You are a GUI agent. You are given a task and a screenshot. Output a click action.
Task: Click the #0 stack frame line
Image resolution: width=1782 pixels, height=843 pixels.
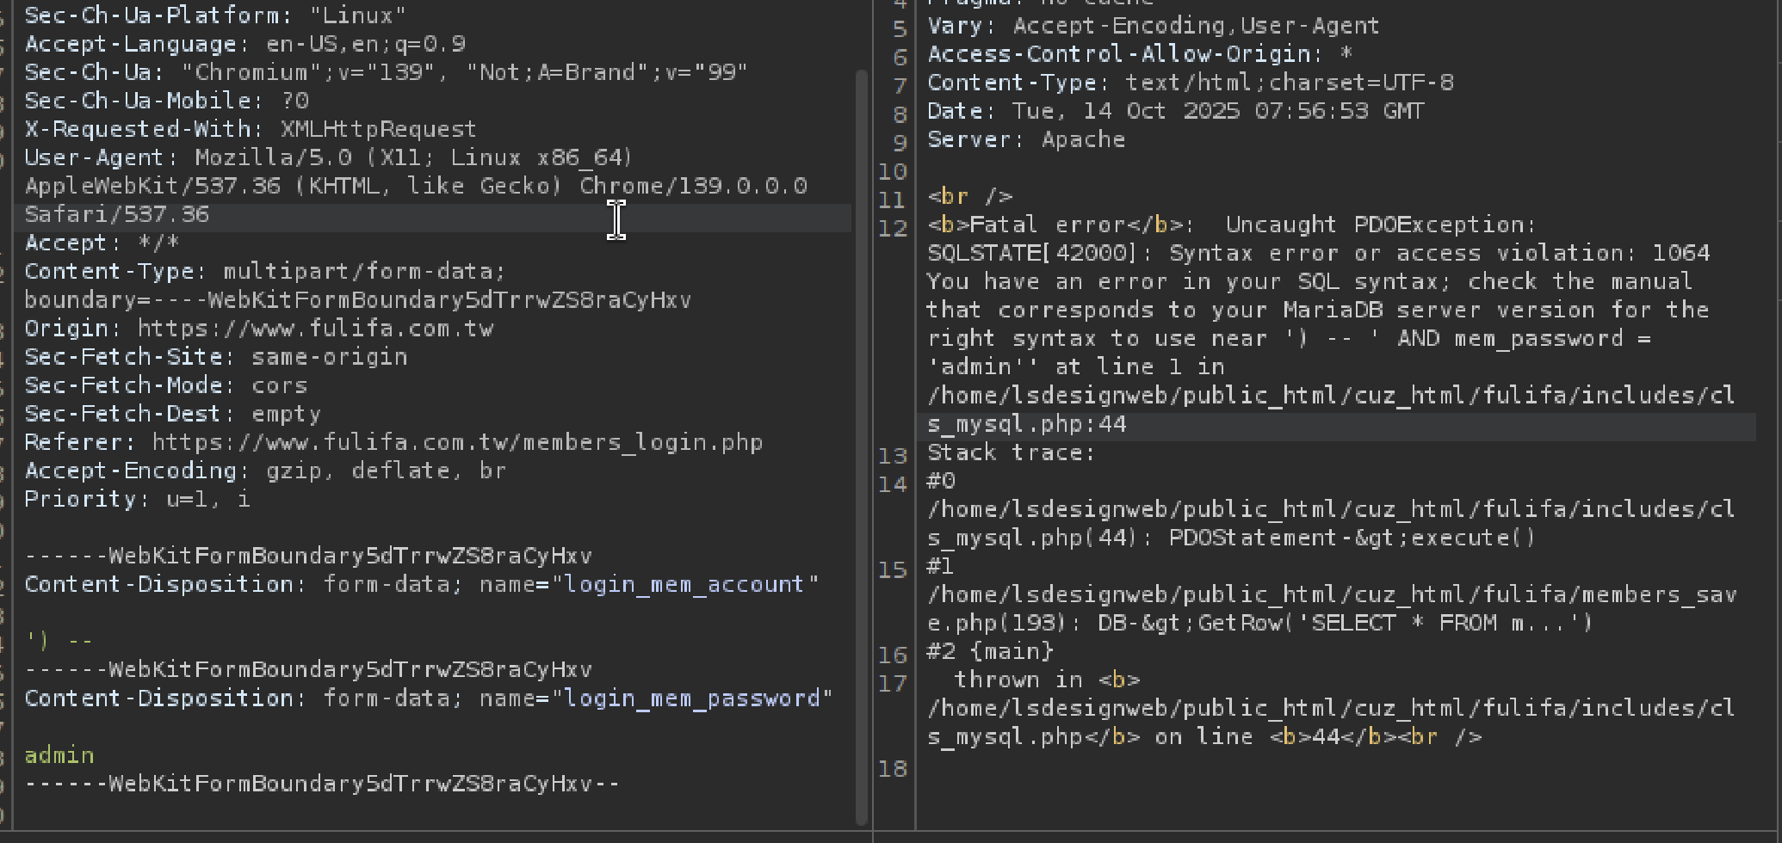click(941, 481)
